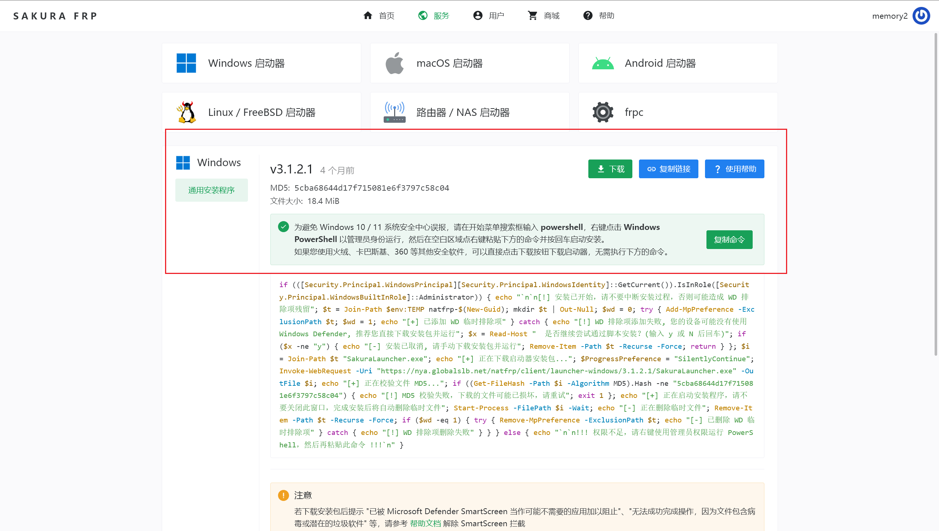Screen dimensions: 939x531
Task: Open the 服务 navigation menu
Action: [434, 15]
